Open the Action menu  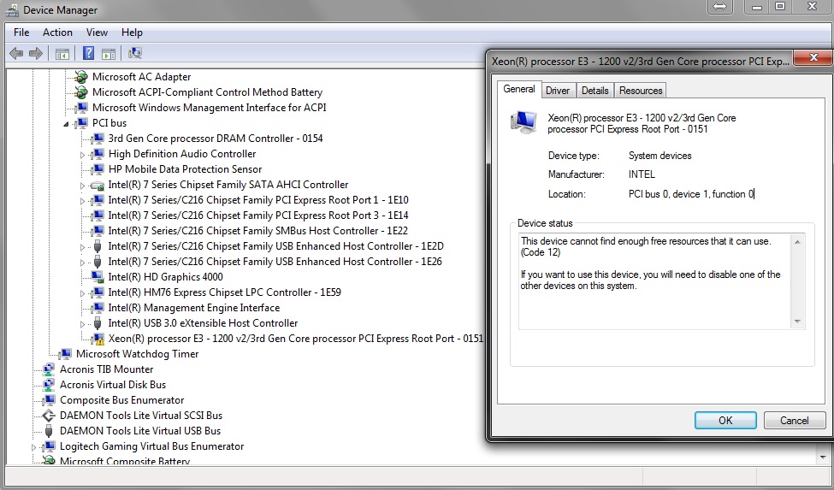tap(57, 32)
